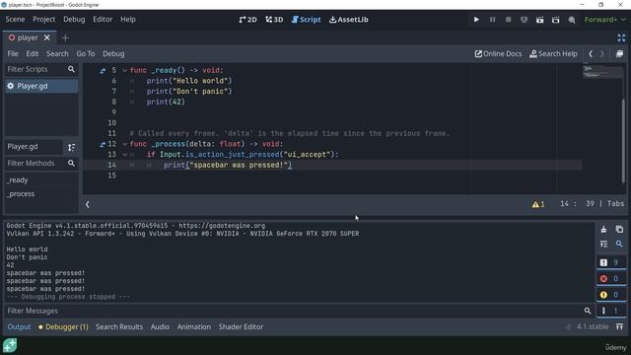Collapse the _ready function fold arrow
Screen dimensions: 631x355
(x=125, y=70)
